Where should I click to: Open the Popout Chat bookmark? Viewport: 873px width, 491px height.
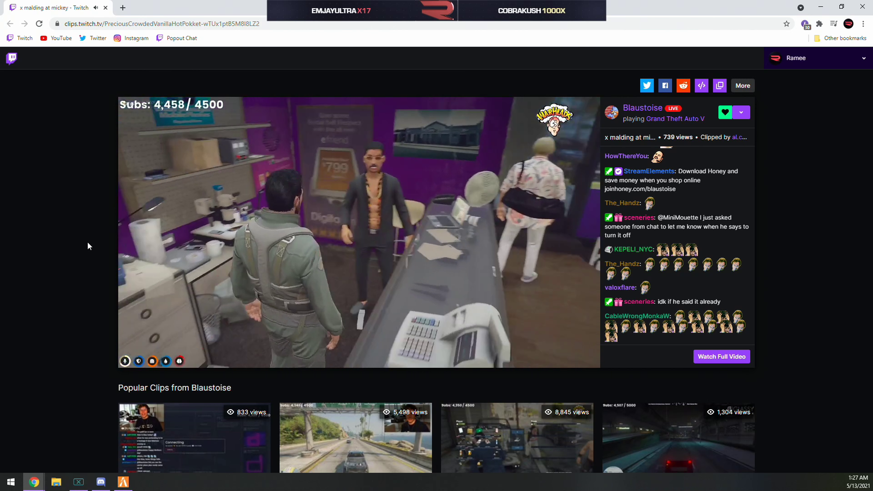[x=177, y=38]
